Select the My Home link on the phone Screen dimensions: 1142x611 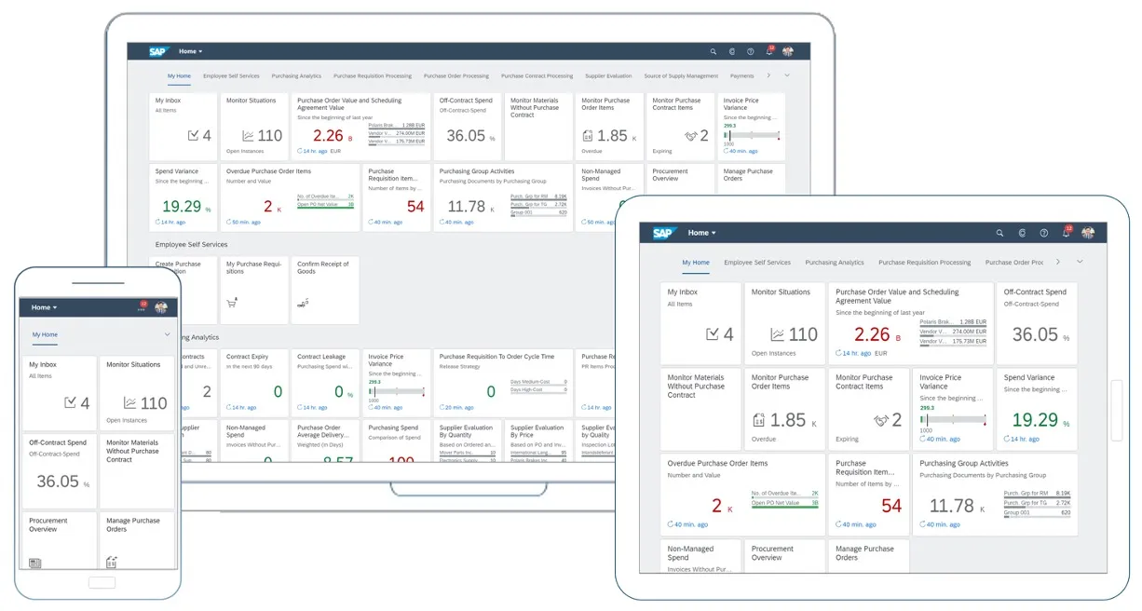click(44, 335)
